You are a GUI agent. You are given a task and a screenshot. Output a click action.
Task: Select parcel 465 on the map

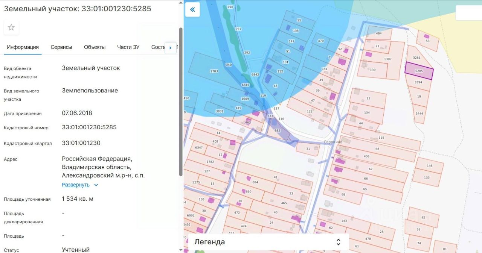pos(284,203)
